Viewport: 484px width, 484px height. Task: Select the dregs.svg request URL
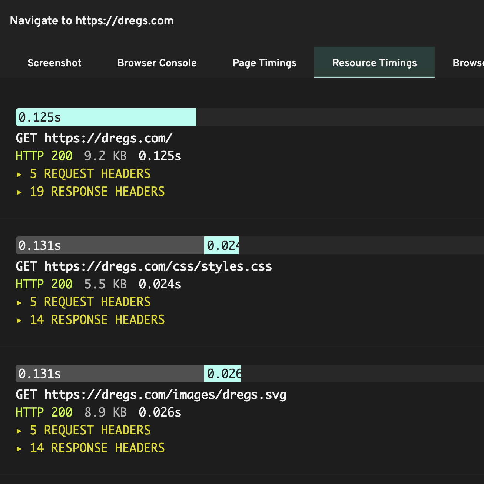pos(151,394)
